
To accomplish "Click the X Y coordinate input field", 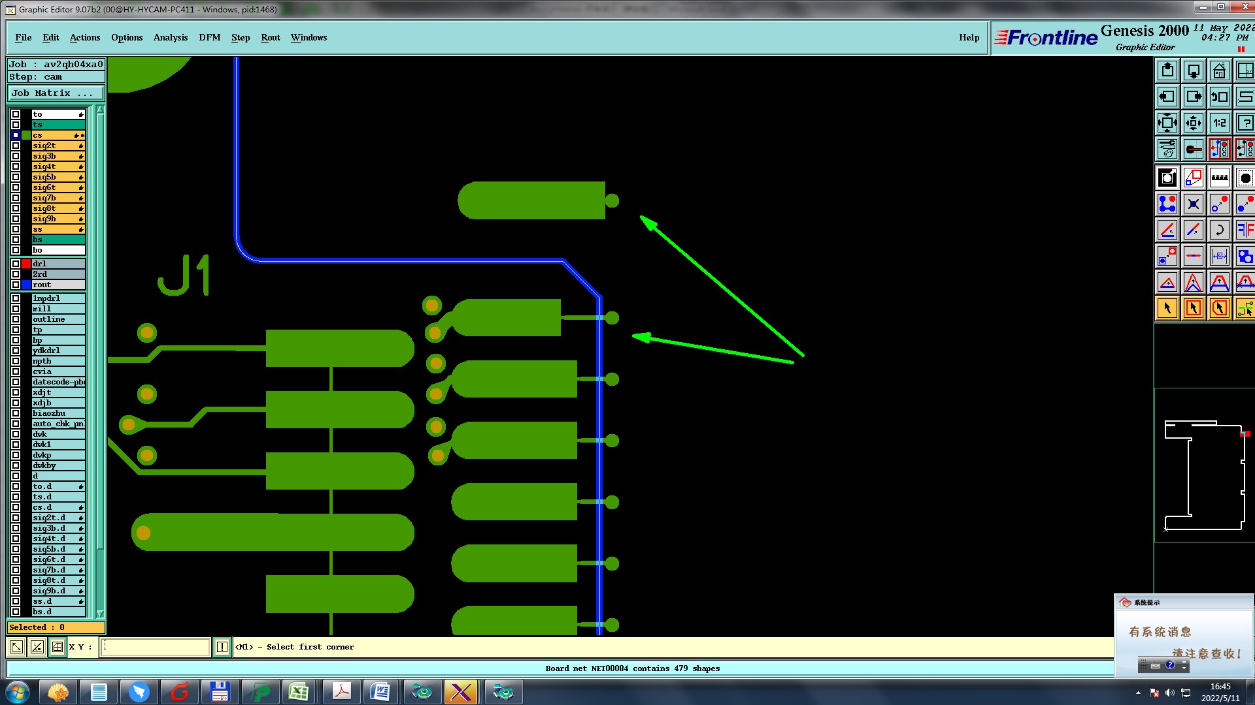I will 156,647.
